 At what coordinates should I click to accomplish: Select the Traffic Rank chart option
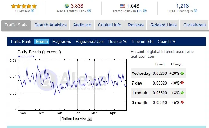pos(21,41)
